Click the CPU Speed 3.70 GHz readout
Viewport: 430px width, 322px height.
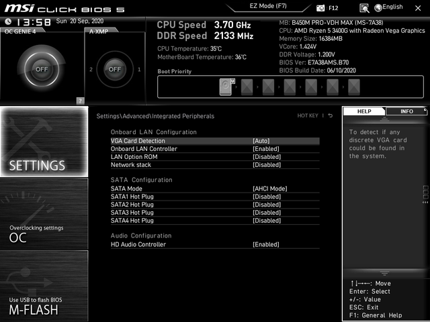[204, 25]
